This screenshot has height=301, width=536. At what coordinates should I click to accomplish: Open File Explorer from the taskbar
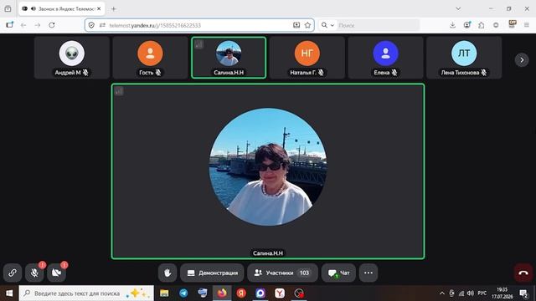tap(164, 293)
